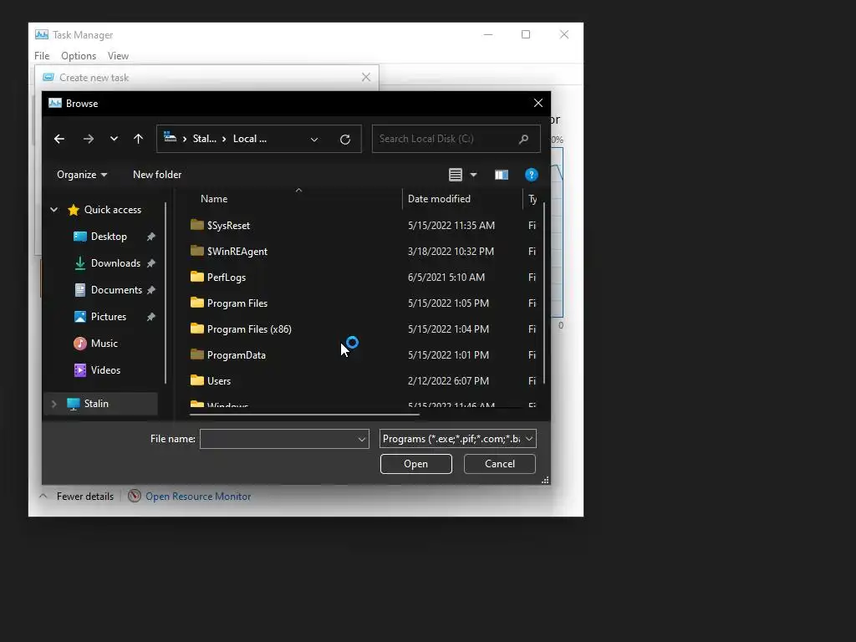The height and width of the screenshot is (642, 856).
Task: Open recent locations chevron beside forward arrow
Action: coord(114,139)
